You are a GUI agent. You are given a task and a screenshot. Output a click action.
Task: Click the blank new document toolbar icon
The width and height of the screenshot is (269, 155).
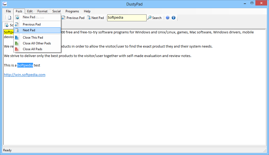click(x=10, y=18)
